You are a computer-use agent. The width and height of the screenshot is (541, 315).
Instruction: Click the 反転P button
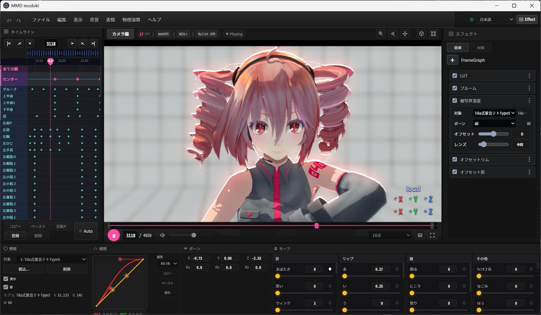click(61, 226)
